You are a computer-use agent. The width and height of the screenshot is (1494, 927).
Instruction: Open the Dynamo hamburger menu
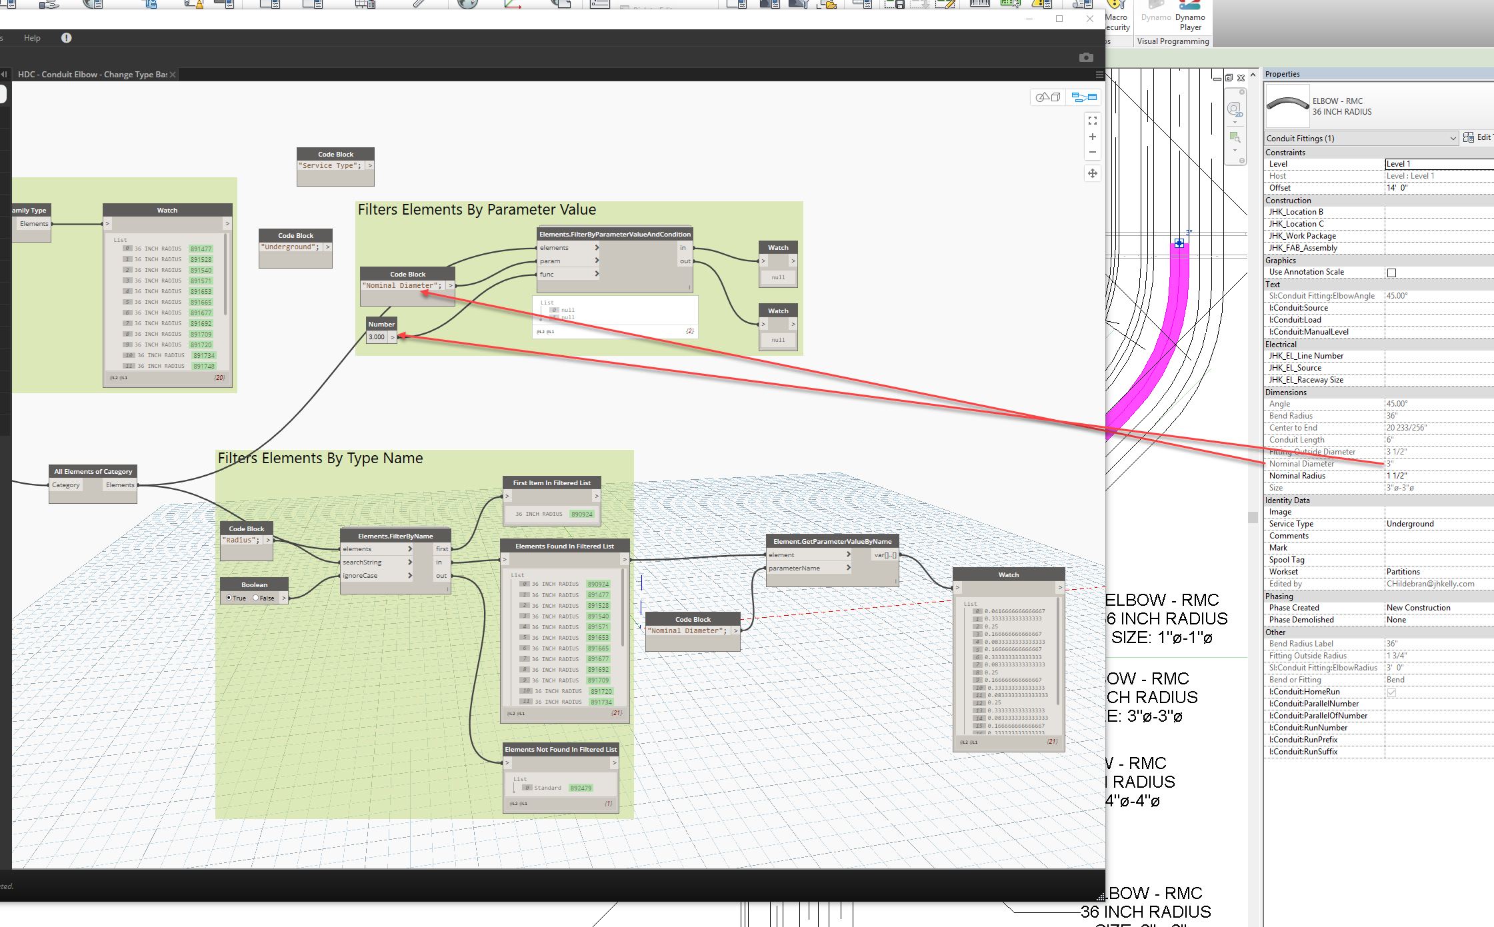coord(1099,74)
